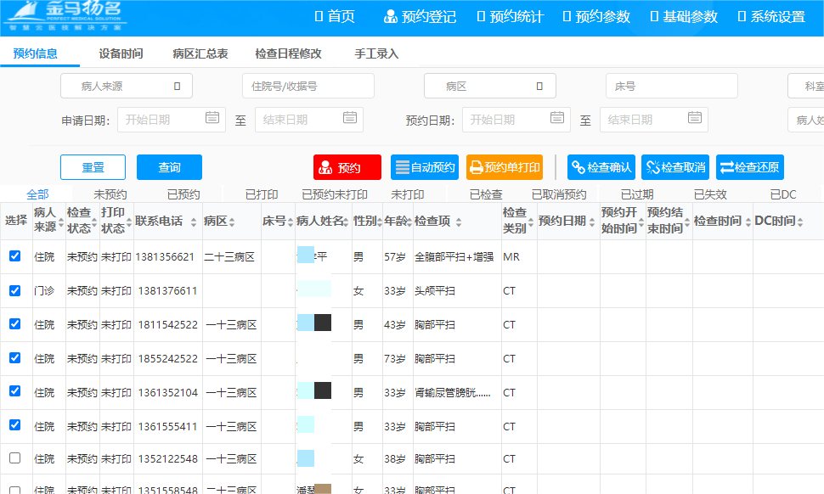
Task: Filter list by 已检查 status
Action: click(x=486, y=194)
